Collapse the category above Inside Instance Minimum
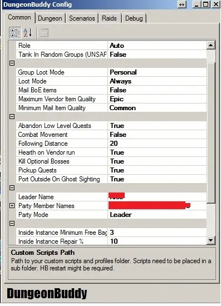This screenshot has height=306, width=221. pos(12,224)
